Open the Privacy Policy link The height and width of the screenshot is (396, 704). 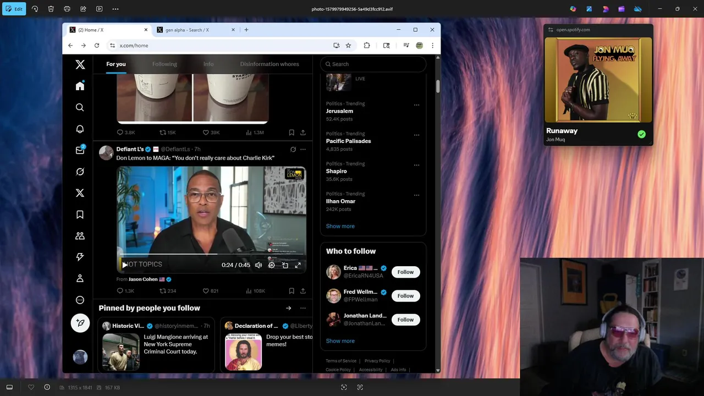[377, 361]
